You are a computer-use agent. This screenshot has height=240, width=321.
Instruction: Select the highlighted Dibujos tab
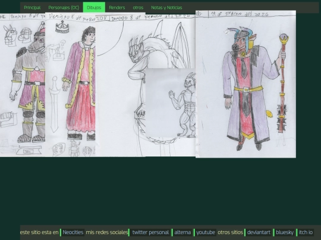coord(94,8)
